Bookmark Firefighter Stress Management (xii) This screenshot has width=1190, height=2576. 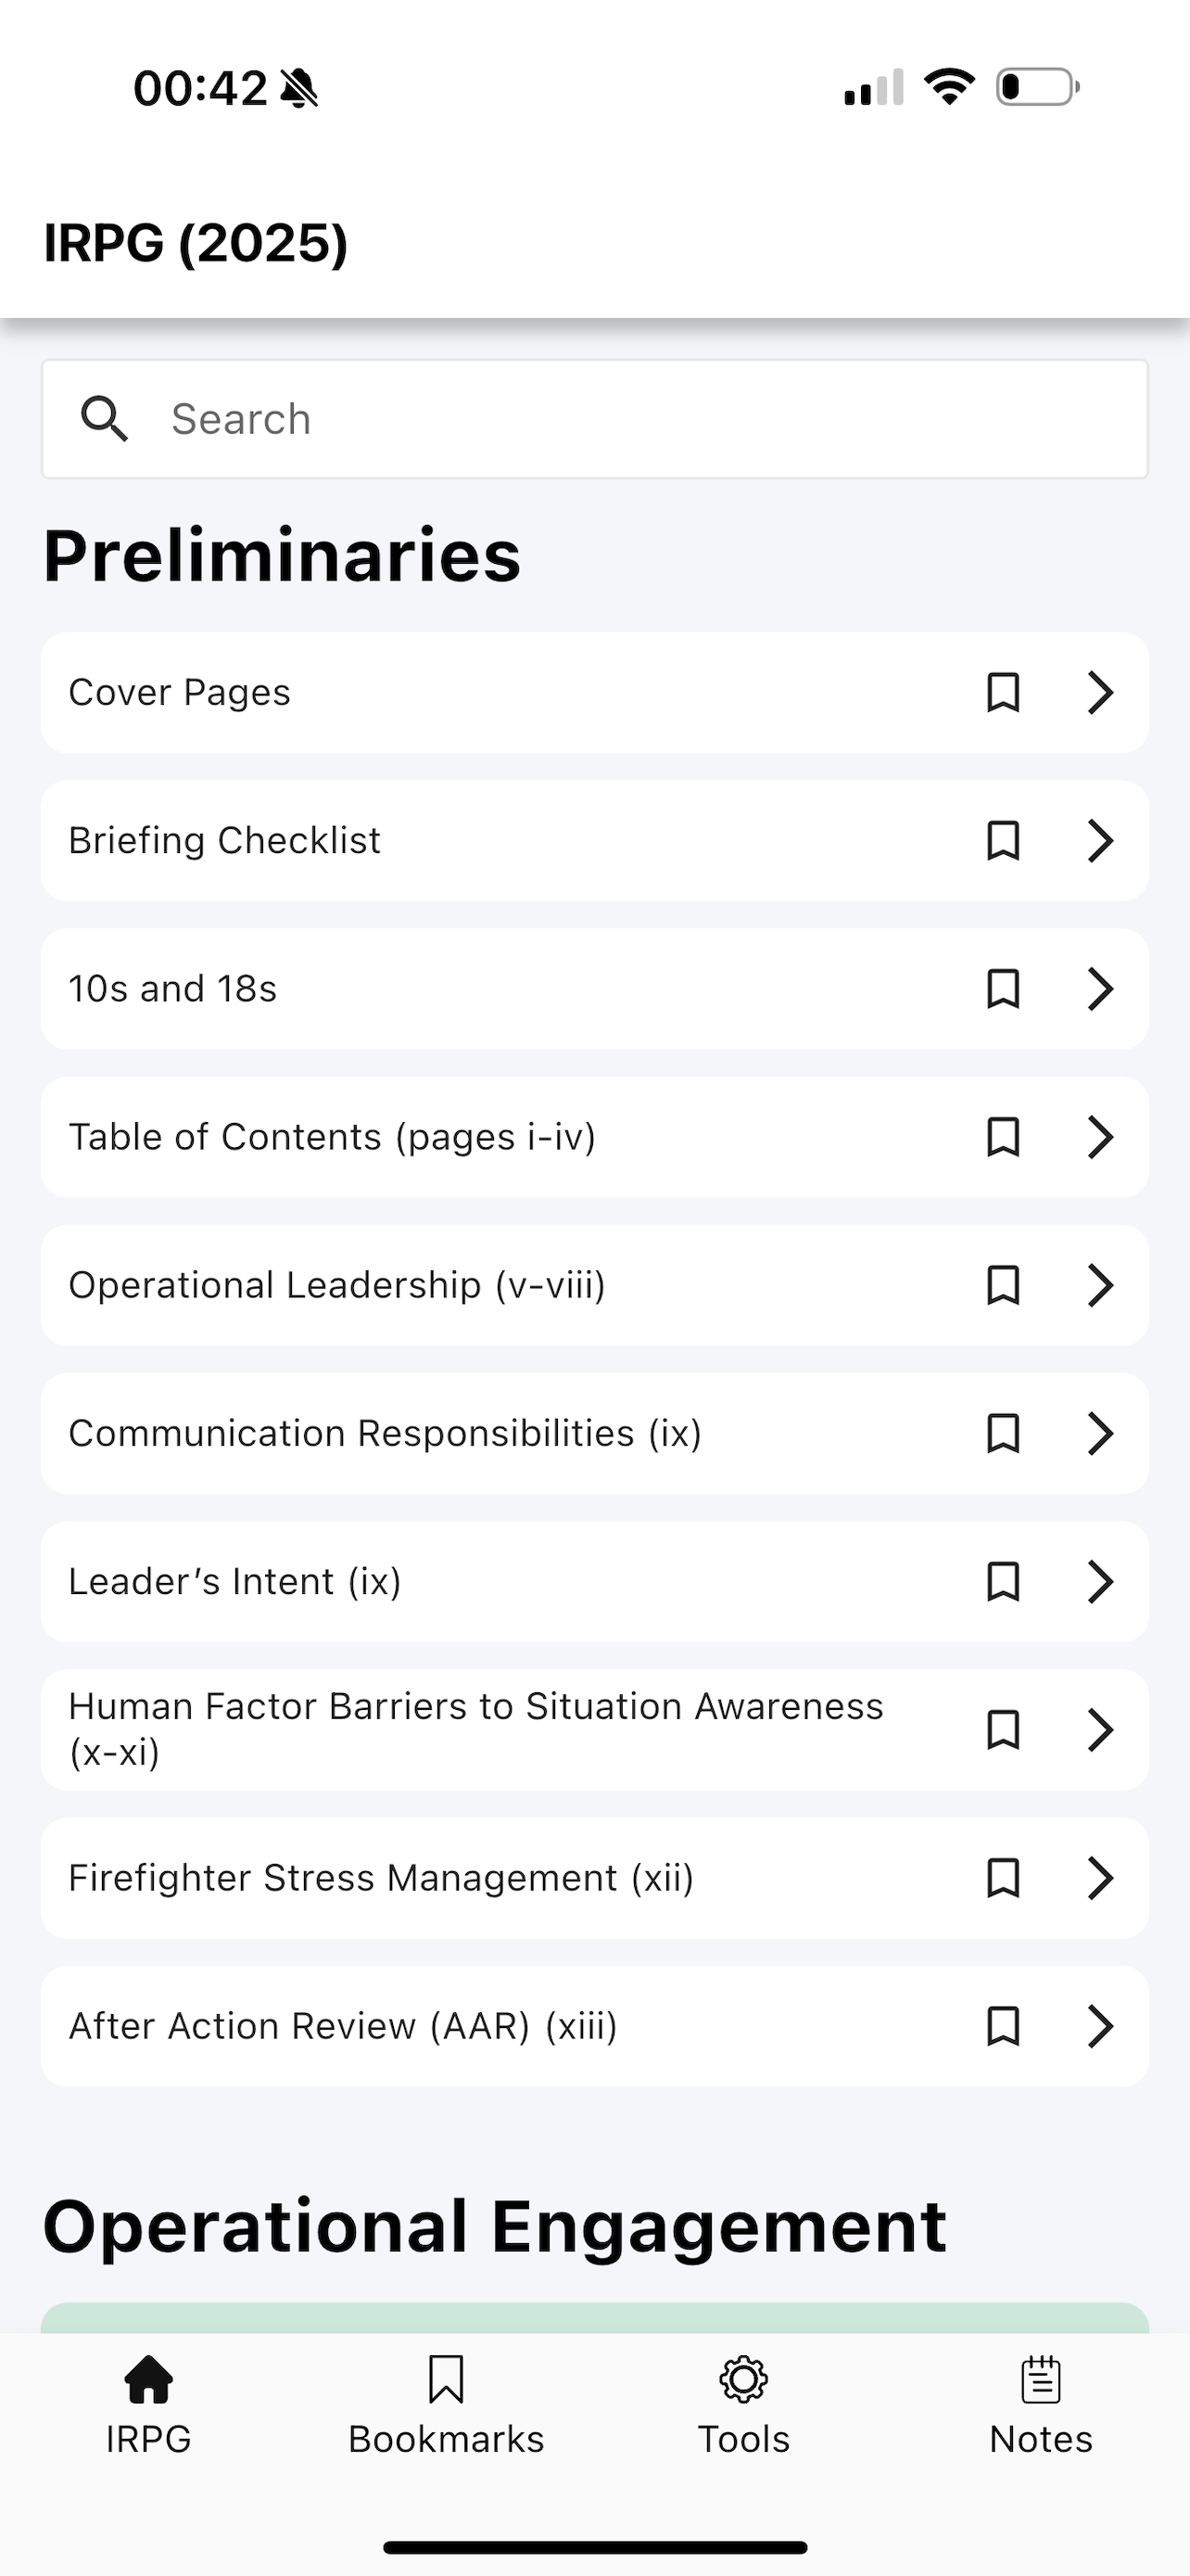[1003, 1877]
